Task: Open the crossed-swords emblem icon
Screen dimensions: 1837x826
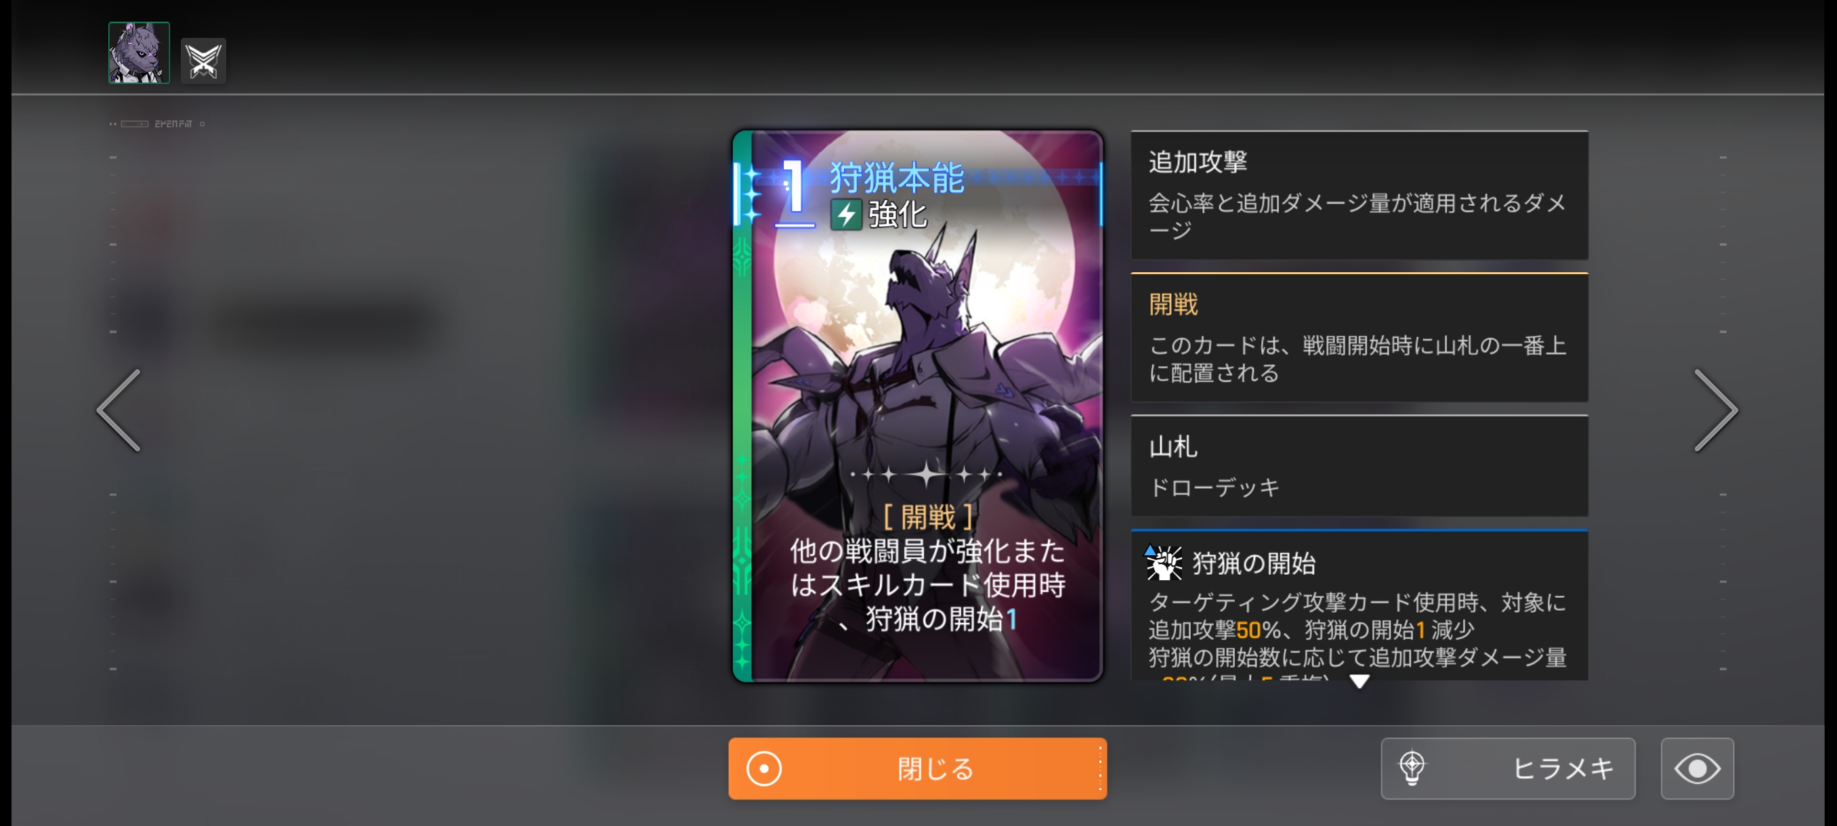Action: click(x=203, y=60)
